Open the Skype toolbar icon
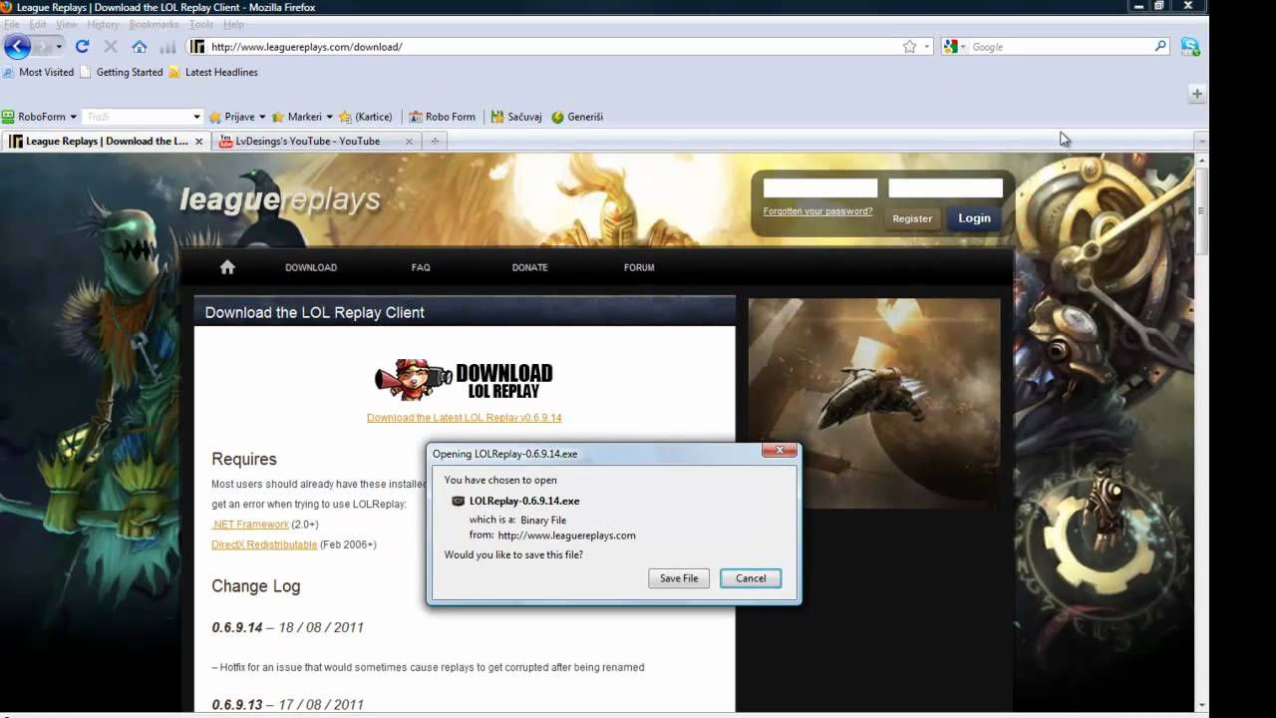Screen dimensions: 1276x718 [x=1190, y=46]
